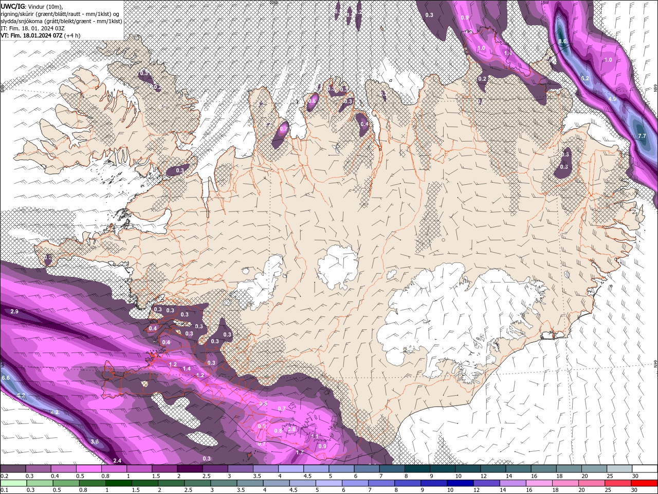Image resolution: width=658 pixels, height=494 pixels.
Task: Select the lower legend swatch starting at 25
Action: click(617, 483)
